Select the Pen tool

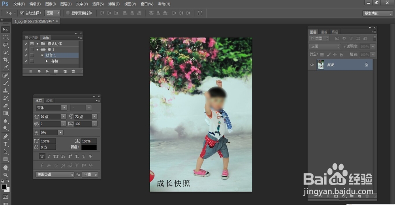pos(5,137)
